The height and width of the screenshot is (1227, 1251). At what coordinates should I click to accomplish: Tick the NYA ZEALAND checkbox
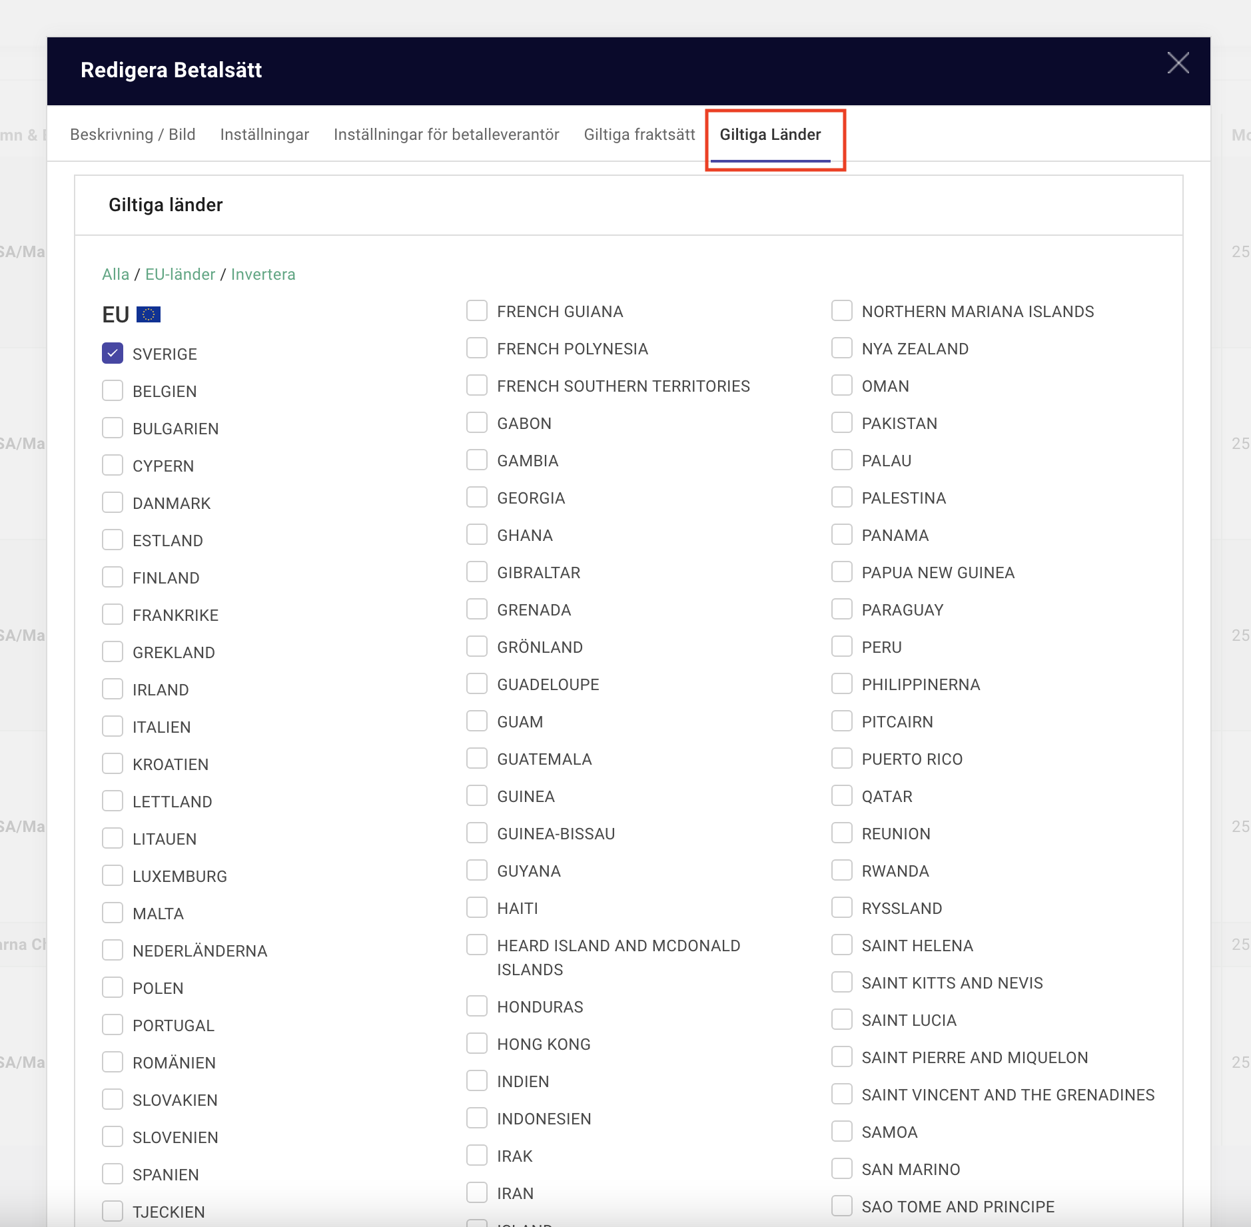tap(842, 348)
